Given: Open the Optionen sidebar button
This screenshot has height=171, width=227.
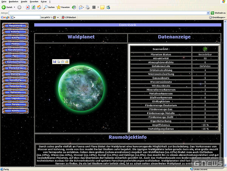Looking at the screenshot, I should 15,92.
